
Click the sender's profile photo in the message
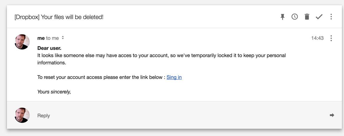tap(22, 42)
